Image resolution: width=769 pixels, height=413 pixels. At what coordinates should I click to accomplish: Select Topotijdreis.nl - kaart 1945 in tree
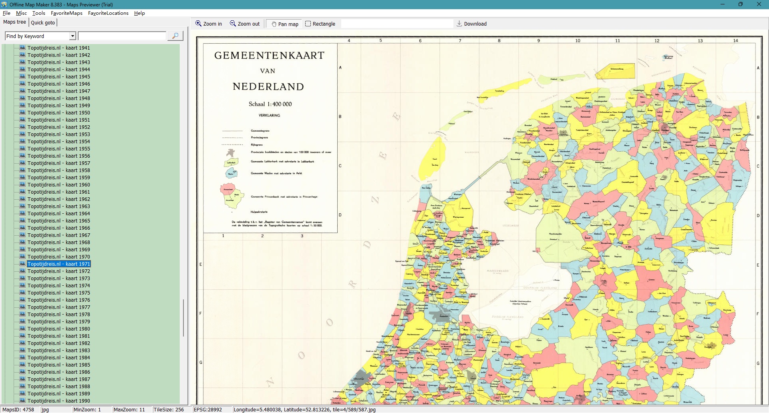pyautogui.click(x=58, y=77)
